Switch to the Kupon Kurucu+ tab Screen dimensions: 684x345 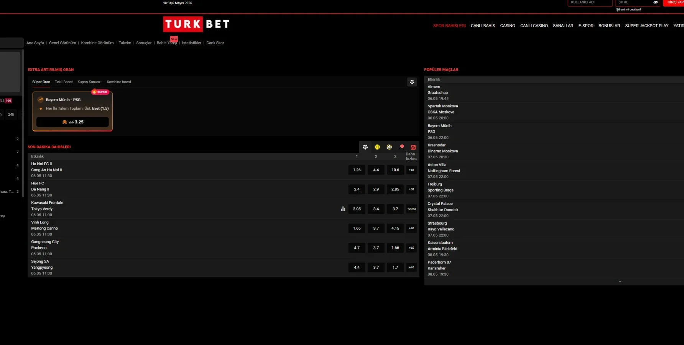click(90, 82)
